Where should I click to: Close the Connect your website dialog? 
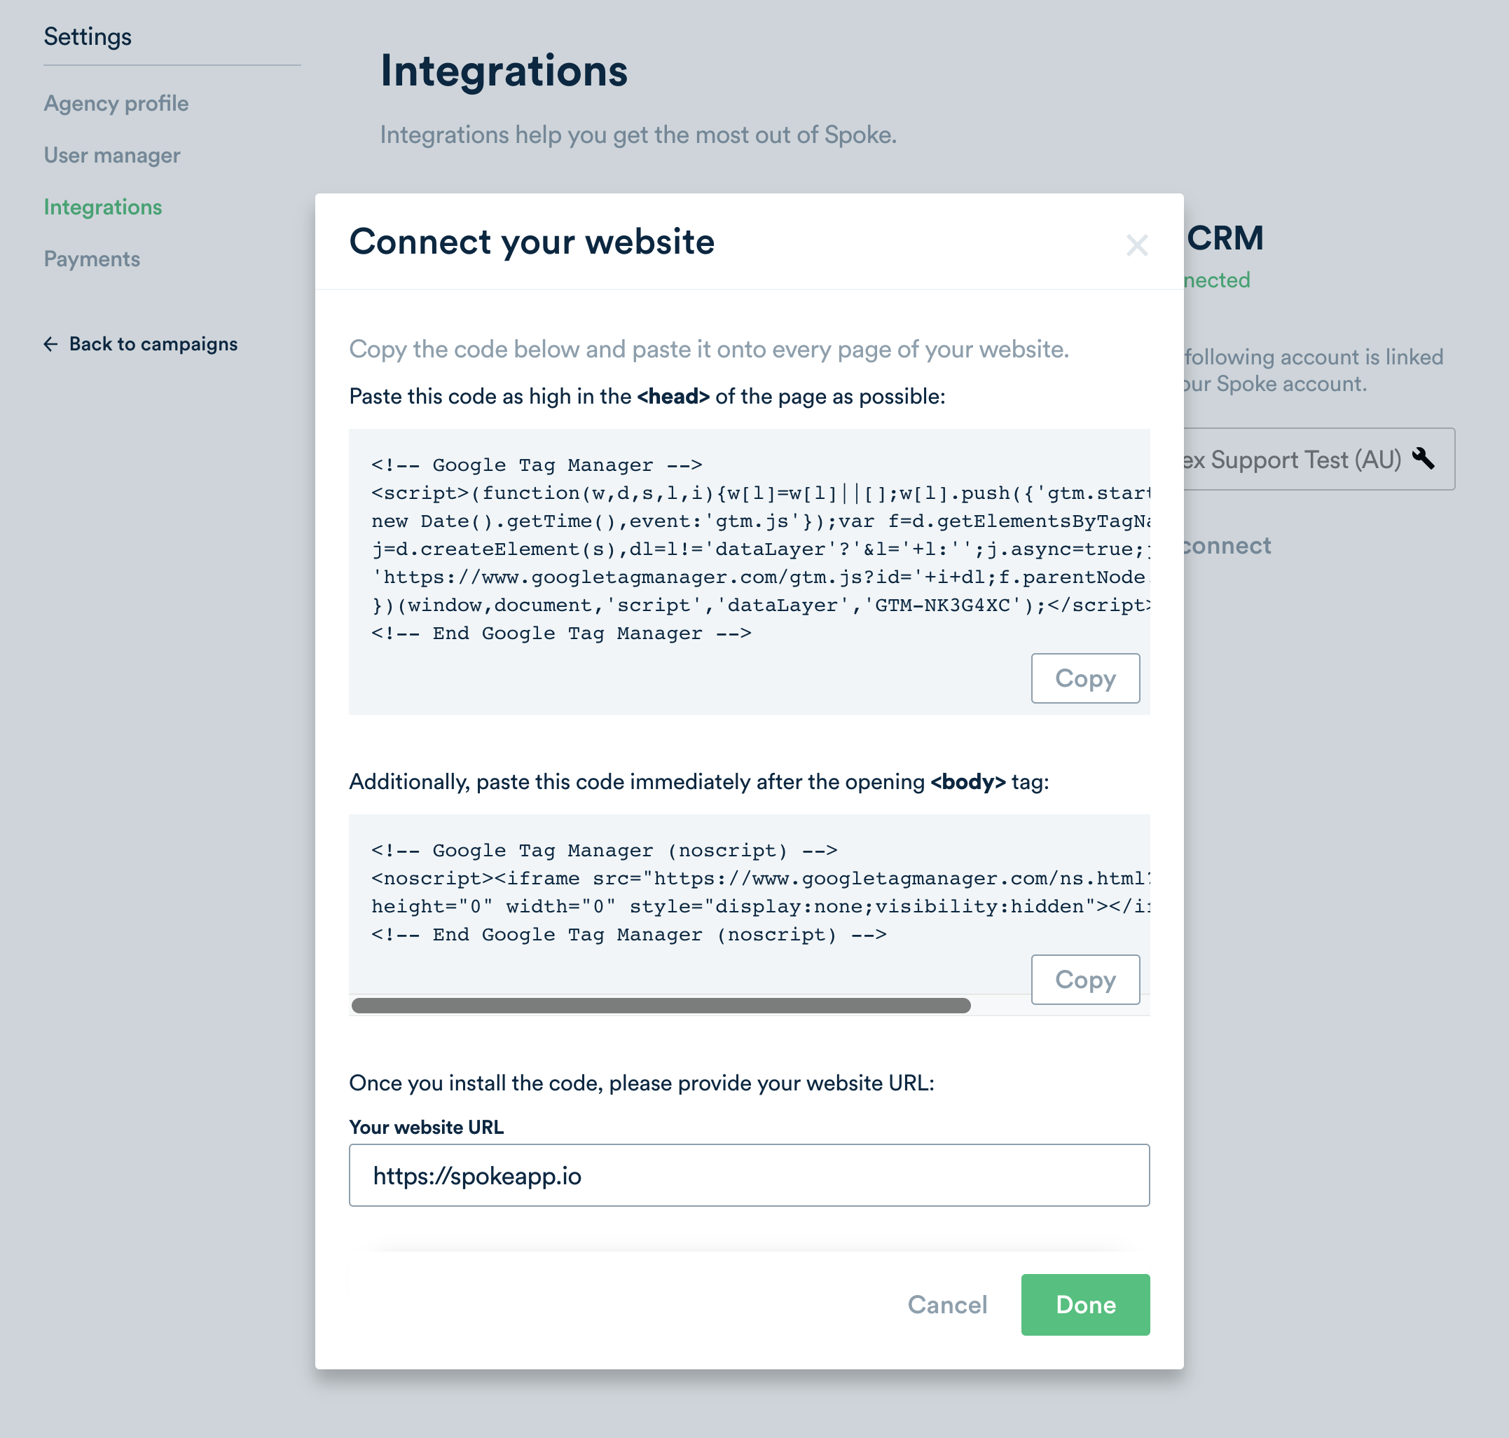1136,245
